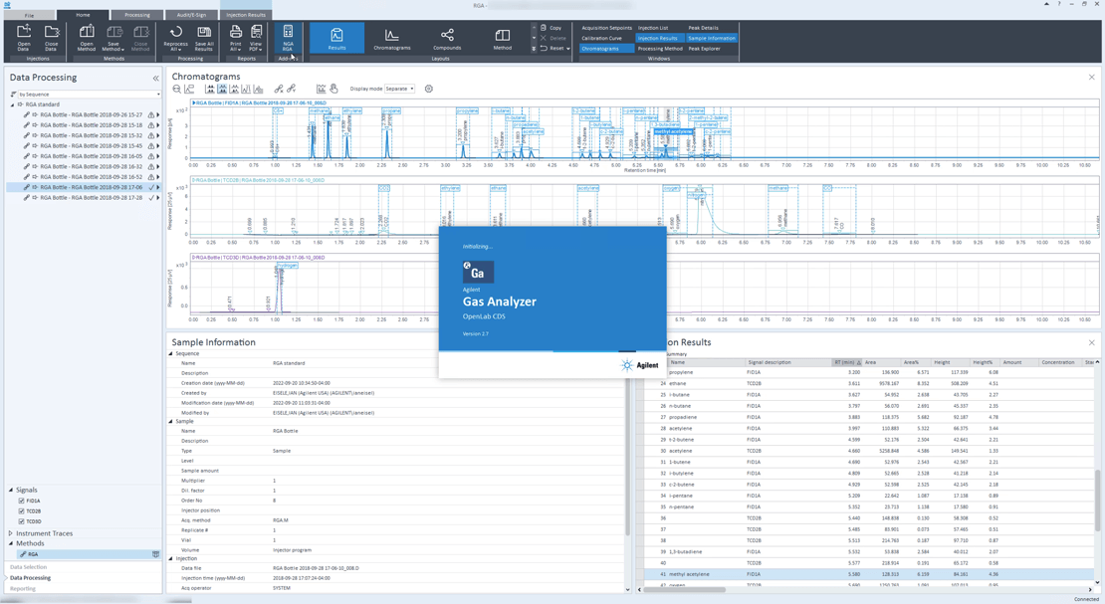
Task: Uncheck the FID1A signal checkbox
Action: 21,502
